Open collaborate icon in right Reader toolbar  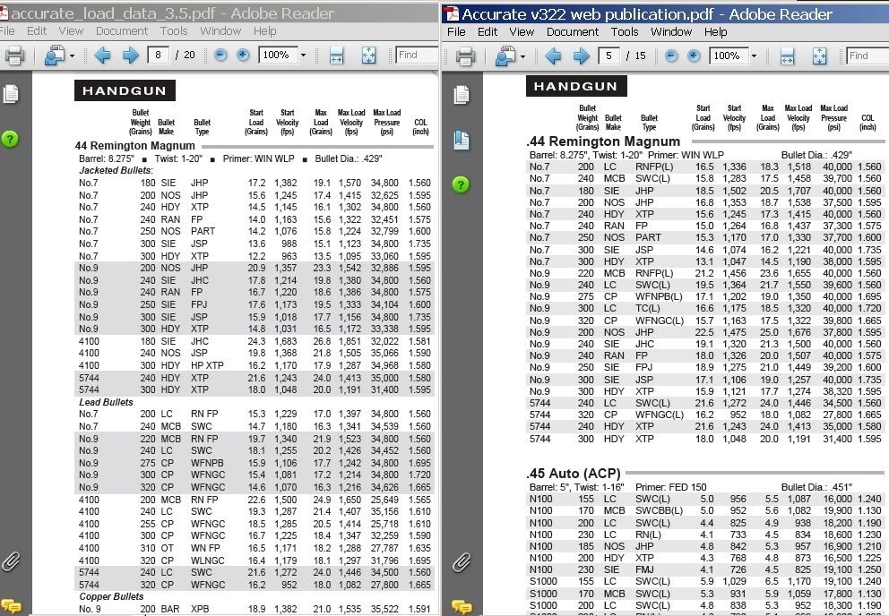tap(505, 56)
